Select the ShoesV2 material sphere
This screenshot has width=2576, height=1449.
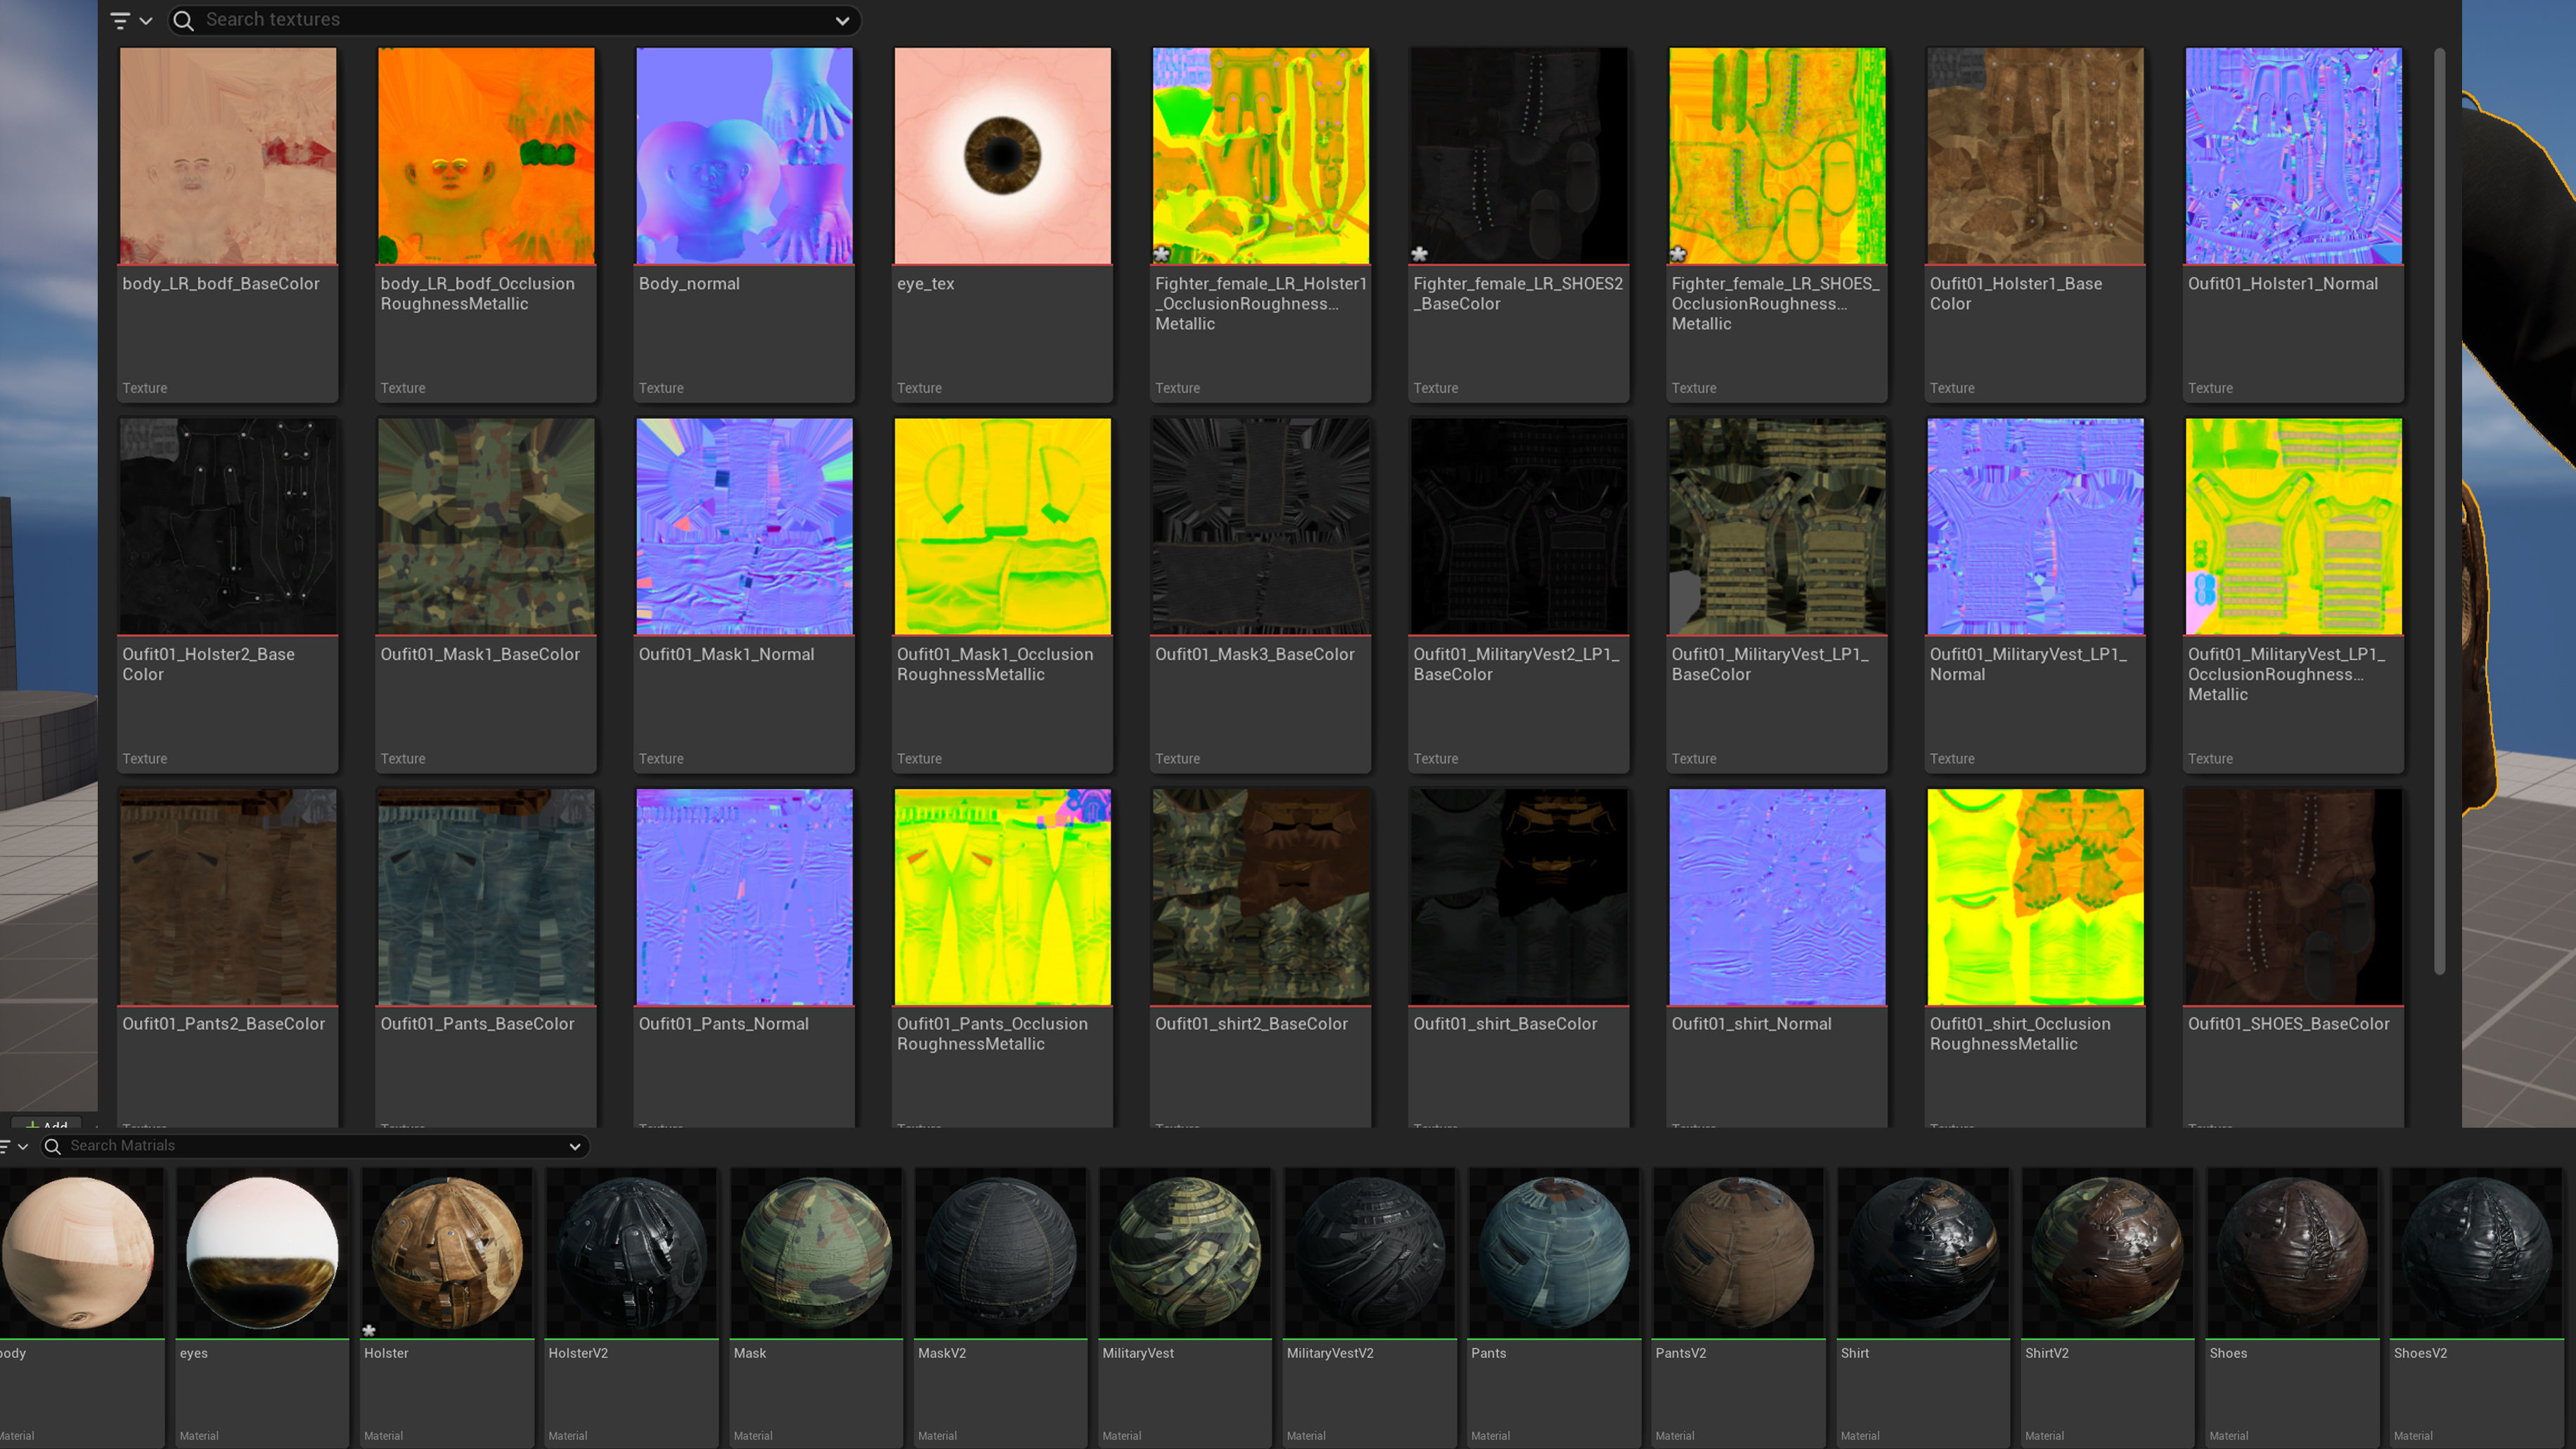pos(2476,1252)
